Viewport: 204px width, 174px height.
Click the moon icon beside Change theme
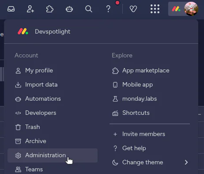[x=115, y=163]
